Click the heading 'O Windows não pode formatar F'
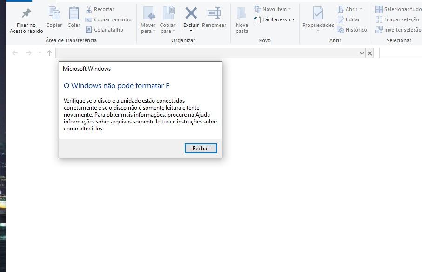 116,86
